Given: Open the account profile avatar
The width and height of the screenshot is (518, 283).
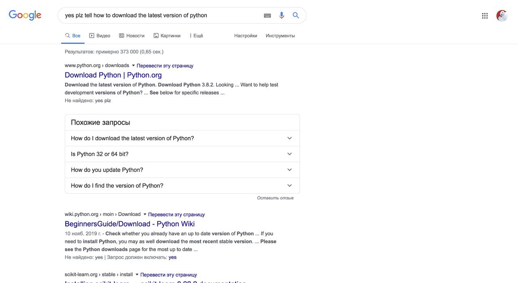Looking at the screenshot, I should point(502,16).
